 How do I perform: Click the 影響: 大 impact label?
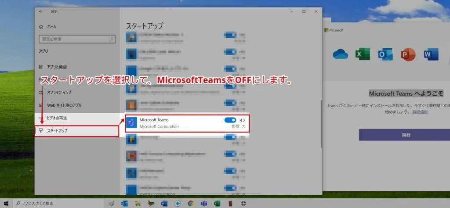coord(239,126)
